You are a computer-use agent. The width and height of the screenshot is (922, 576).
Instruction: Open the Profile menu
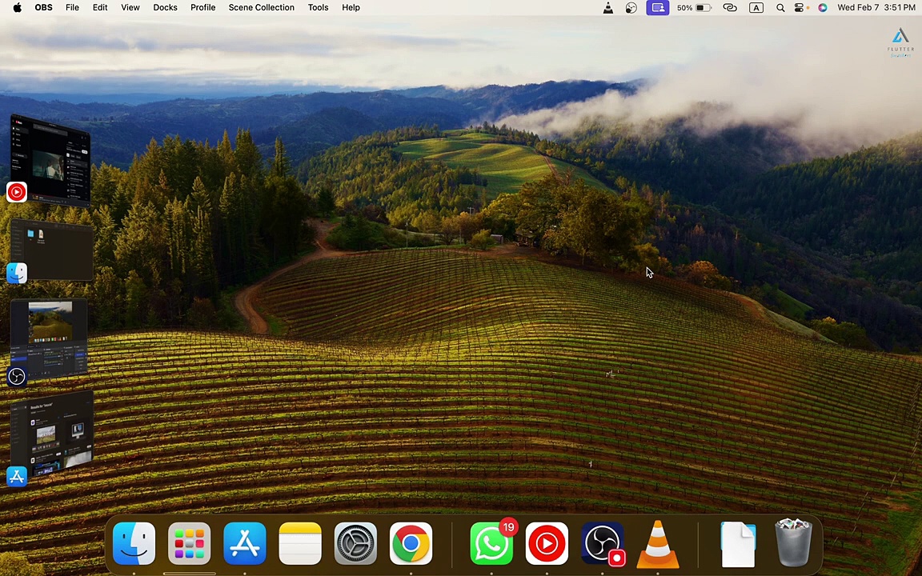202,7
